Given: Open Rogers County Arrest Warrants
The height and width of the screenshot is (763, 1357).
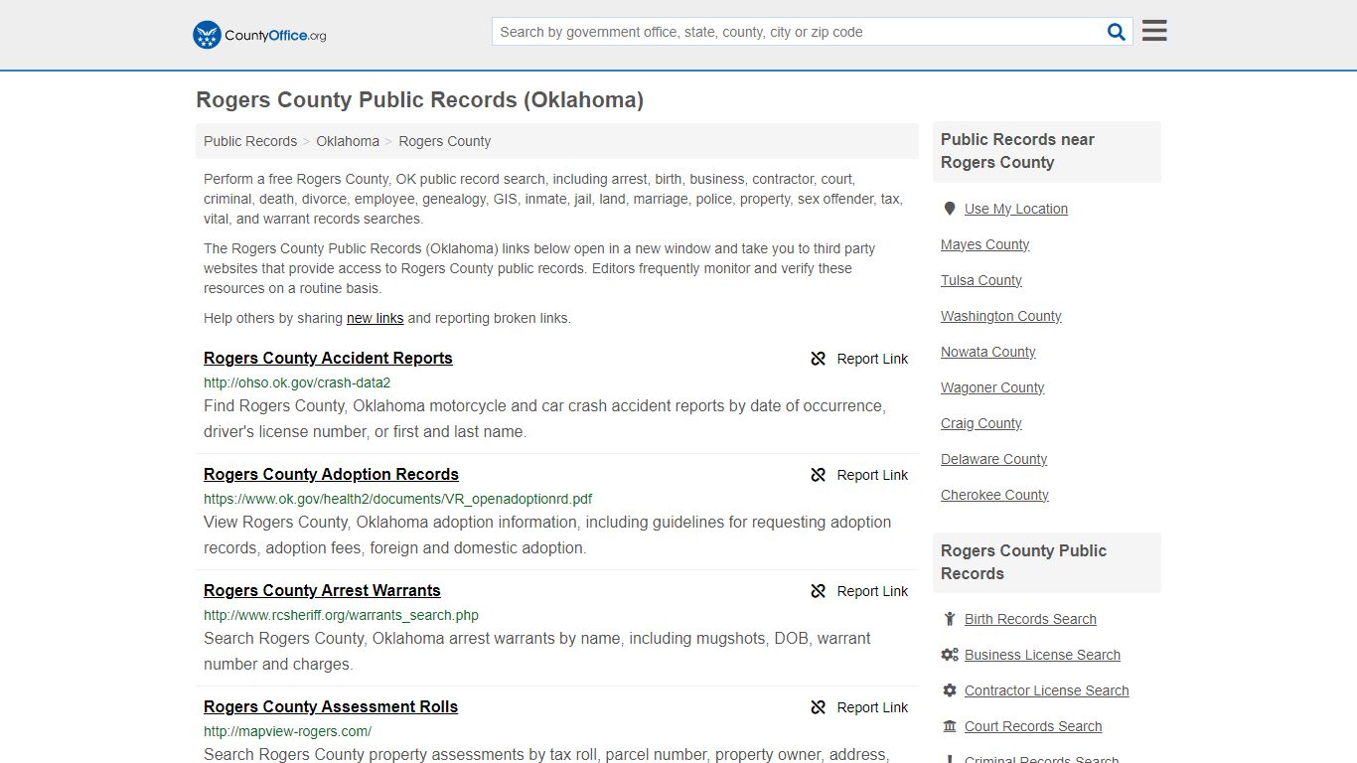Looking at the screenshot, I should click(322, 590).
